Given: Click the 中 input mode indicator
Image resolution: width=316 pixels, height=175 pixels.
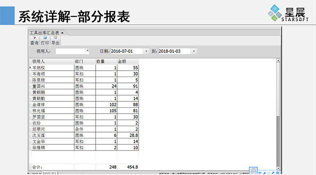Looking at the screenshot, I should coord(260,172).
